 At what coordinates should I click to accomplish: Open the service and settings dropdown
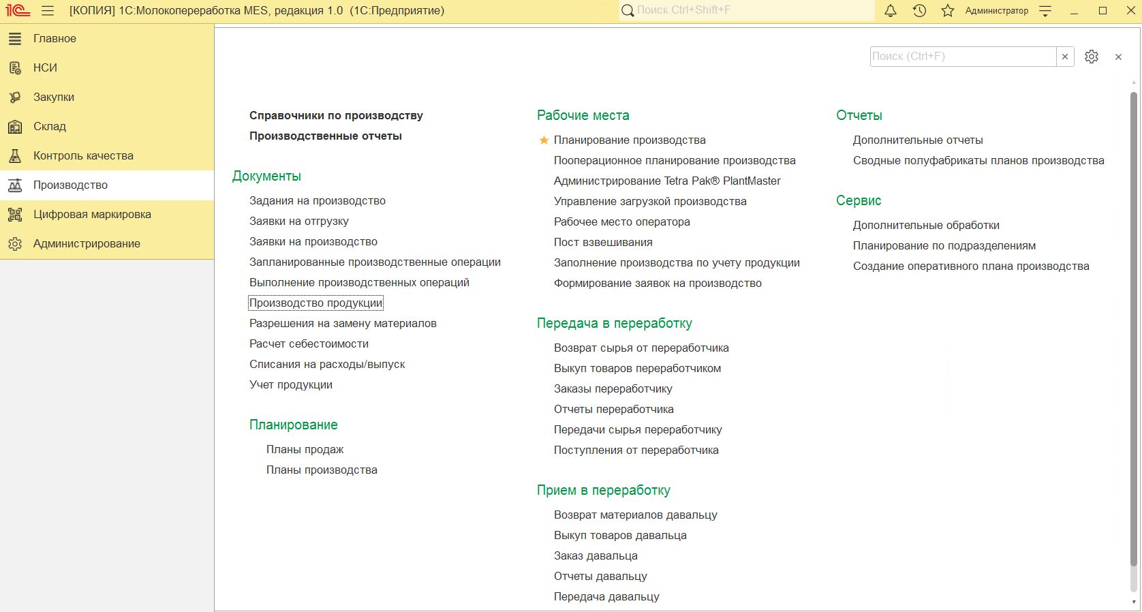click(1045, 11)
